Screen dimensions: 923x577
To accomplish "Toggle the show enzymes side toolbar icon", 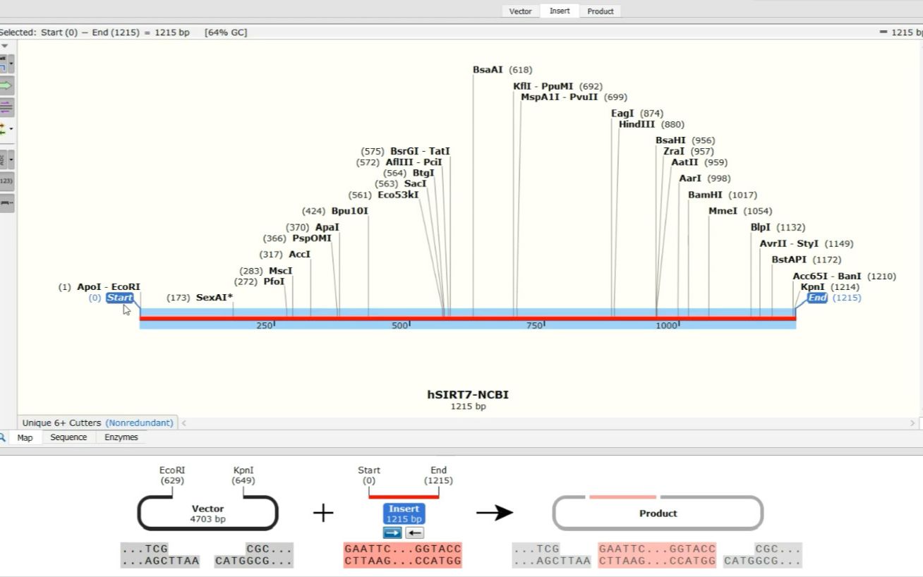I will tap(4, 64).
